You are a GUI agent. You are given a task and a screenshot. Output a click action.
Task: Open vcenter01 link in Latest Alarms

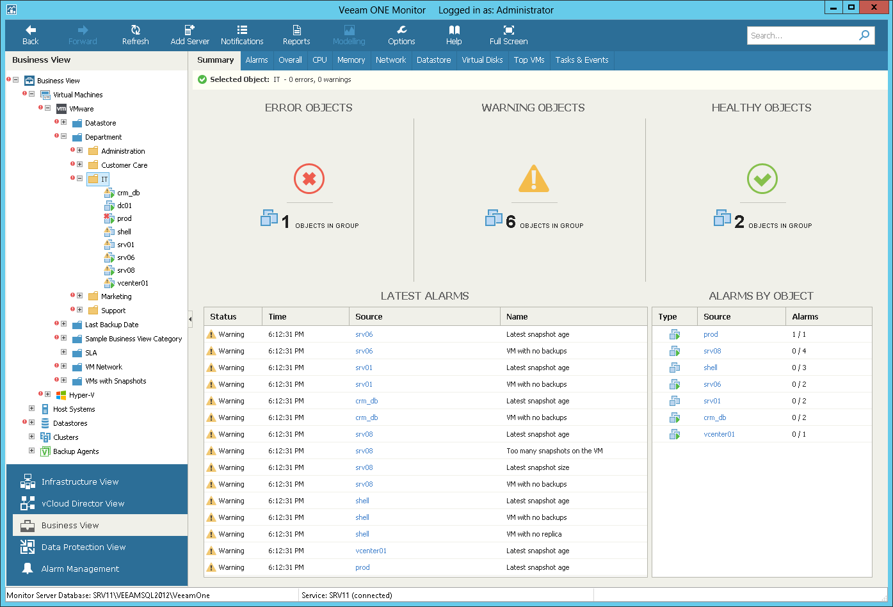[x=371, y=551]
